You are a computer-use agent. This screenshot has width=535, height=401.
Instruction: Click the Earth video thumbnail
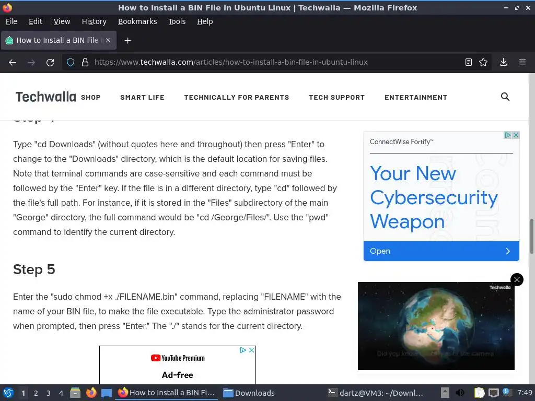click(436, 326)
